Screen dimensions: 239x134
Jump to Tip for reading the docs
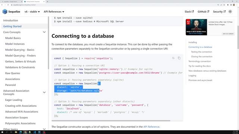point(199,66)
